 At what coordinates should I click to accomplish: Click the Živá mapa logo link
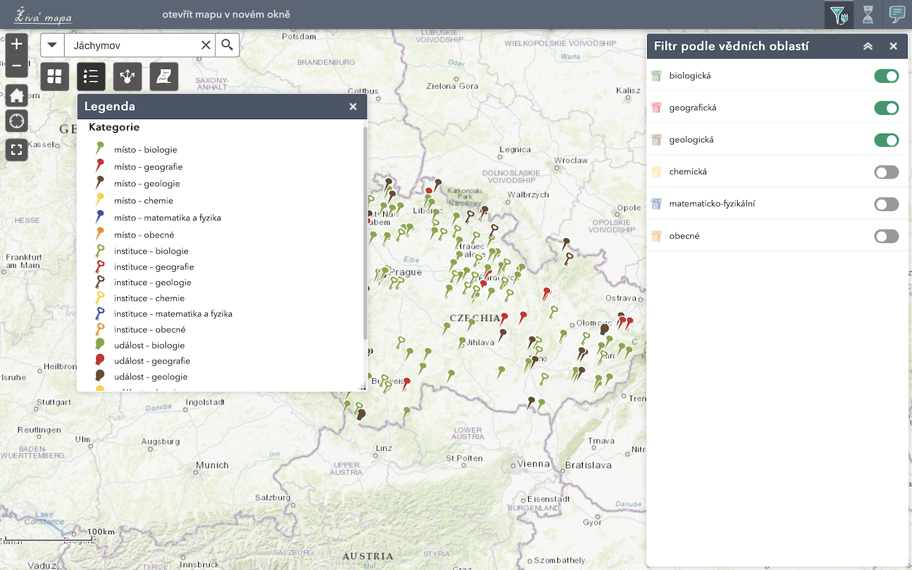43,15
